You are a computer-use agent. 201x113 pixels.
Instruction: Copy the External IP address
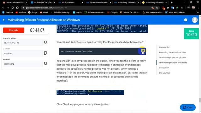(45, 42)
